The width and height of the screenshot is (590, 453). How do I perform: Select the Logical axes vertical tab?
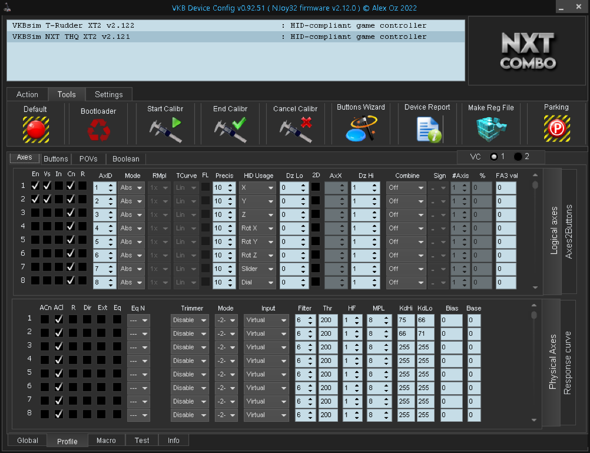553,231
